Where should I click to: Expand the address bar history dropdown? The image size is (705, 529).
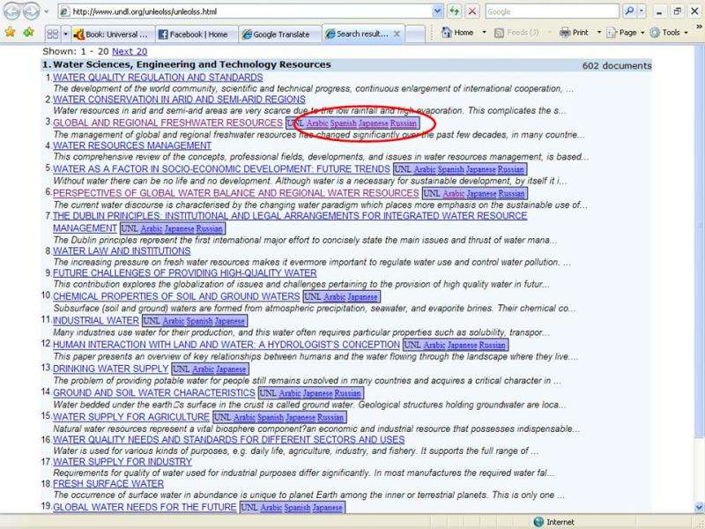pyautogui.click(x=438, y=12)
